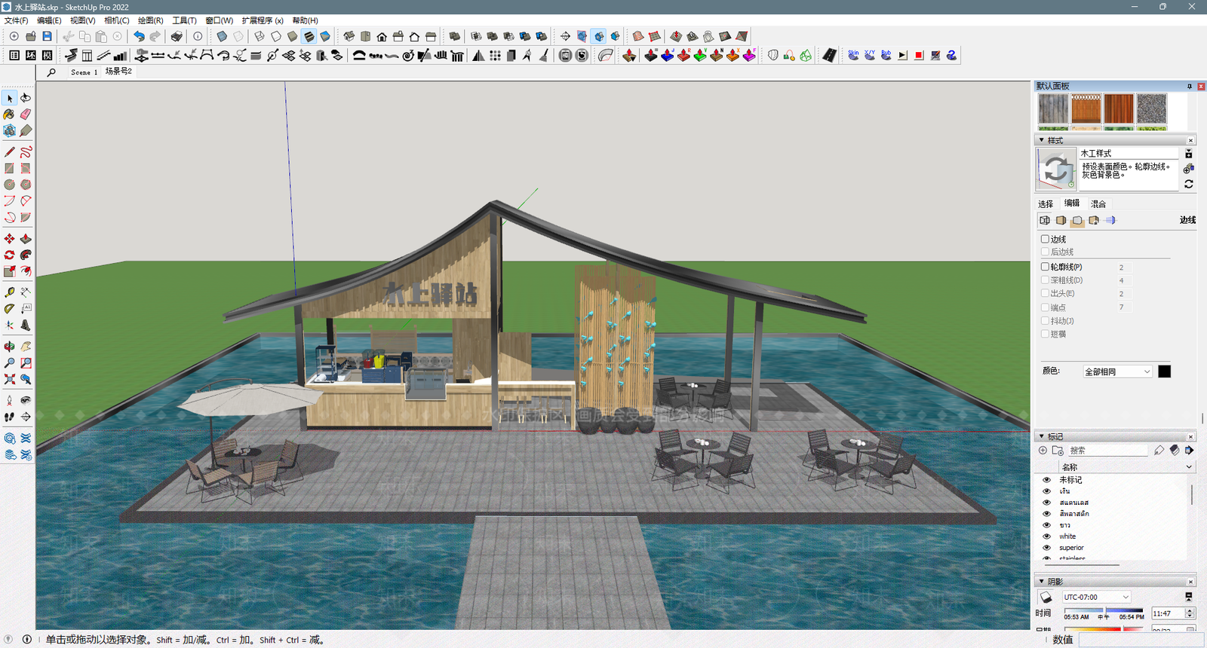Screen dimensions: 1207x648
Task: Click the Zoom Extents tool
Action: (x=10, y=380)
